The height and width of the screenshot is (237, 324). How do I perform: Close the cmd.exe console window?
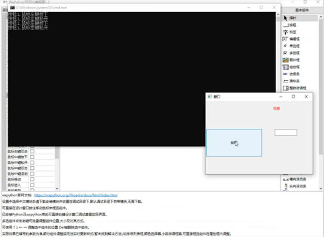pyautogui.click(x=274, y=8)
